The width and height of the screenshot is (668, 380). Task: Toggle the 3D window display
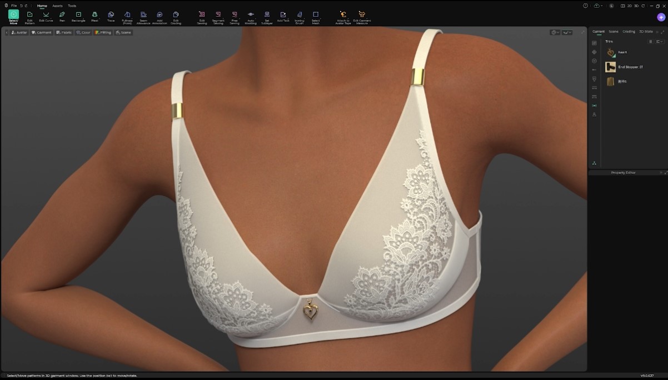click(636, 6)
